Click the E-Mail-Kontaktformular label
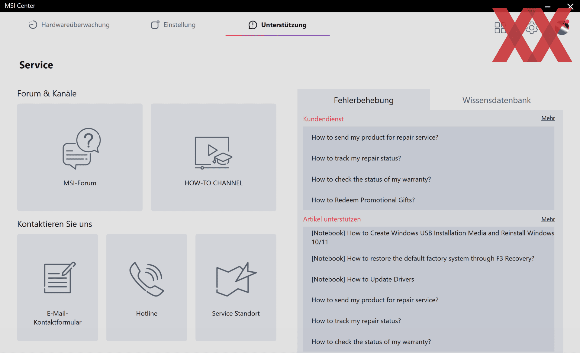This screenshot has height=353, width=580. coord(57,318)
